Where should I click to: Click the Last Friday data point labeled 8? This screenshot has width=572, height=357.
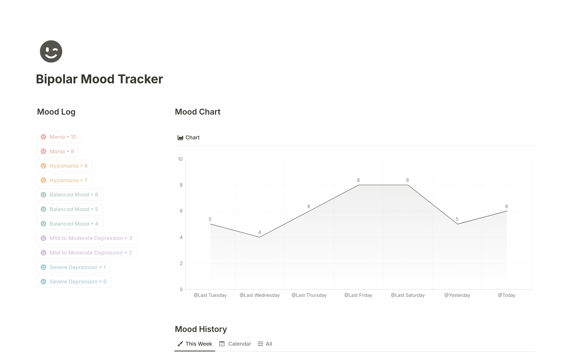click(x=358, y=185)
